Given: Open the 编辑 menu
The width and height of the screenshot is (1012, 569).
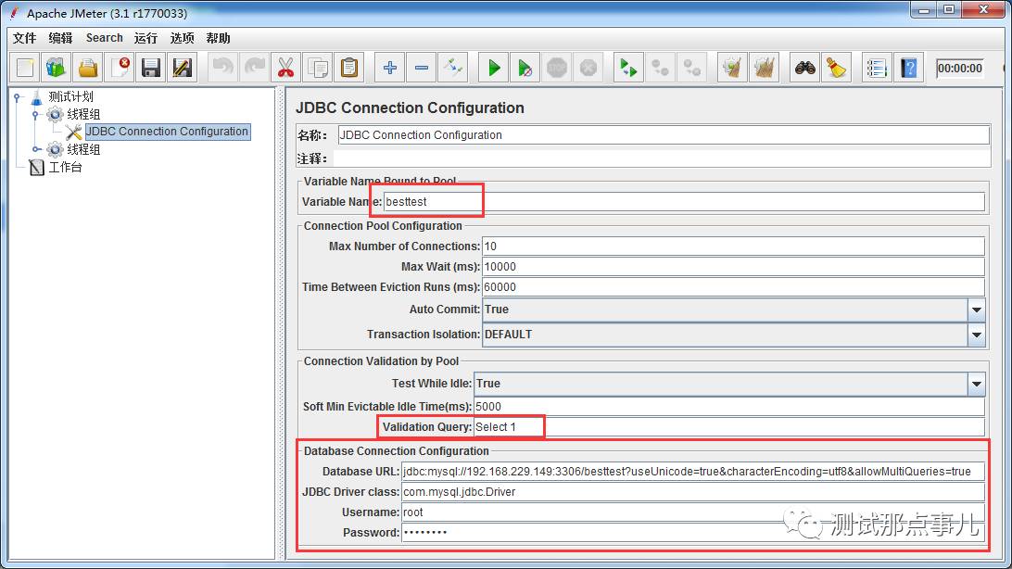Looking at the screenshot, I should pos(60,38).
